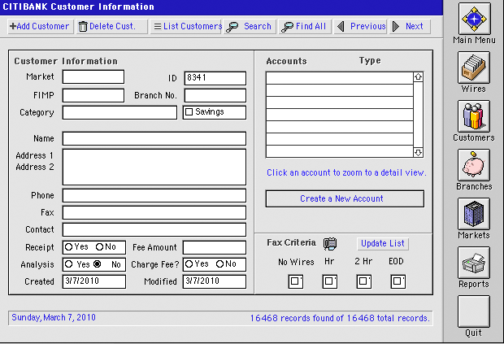The width and height of the screenshot is (504, 344).
Task: Click the '16468 records found' status text
Action: click(x=340, y=318)
